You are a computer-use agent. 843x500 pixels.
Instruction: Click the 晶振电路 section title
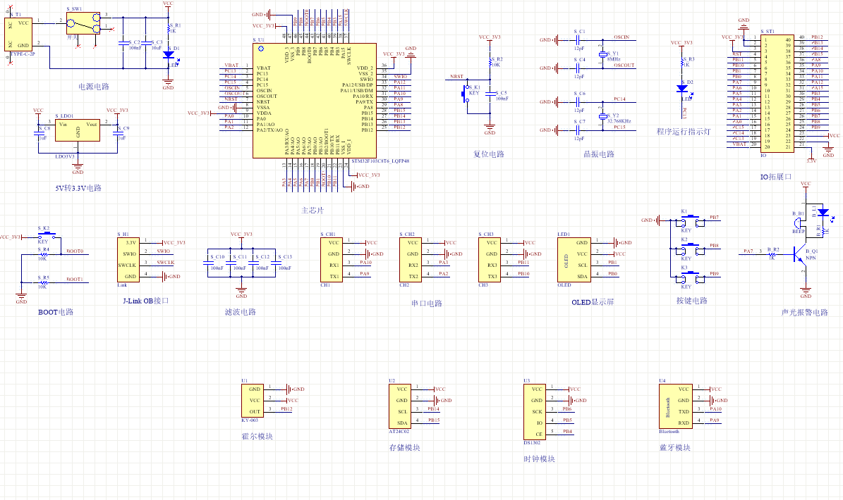[599, 154]
